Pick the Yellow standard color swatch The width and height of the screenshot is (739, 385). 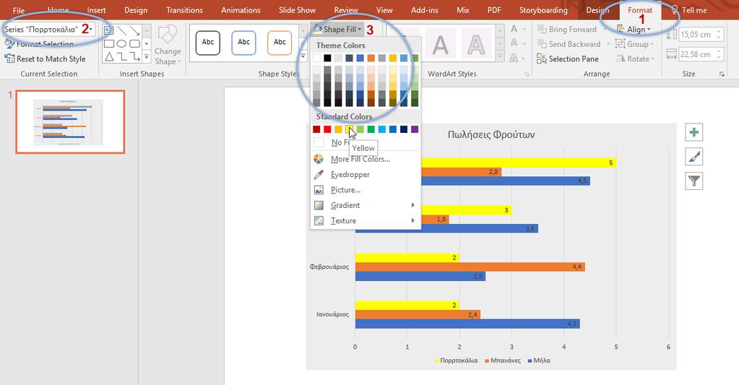click(x=349, y=129)
